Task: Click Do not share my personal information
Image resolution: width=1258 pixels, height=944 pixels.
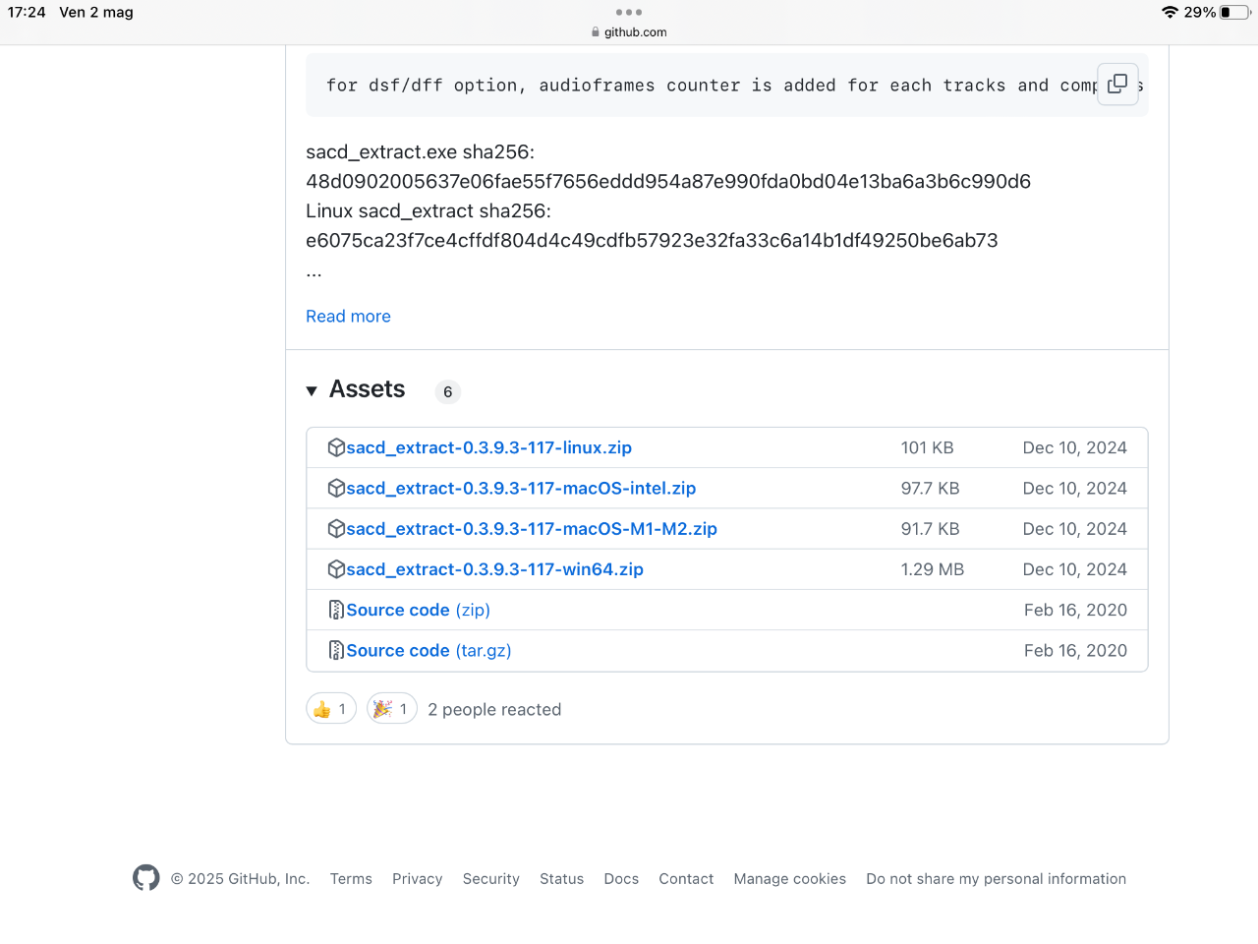Action: [x=996, y=879]
